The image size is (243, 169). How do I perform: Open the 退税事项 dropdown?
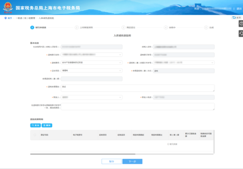[92, 63]
